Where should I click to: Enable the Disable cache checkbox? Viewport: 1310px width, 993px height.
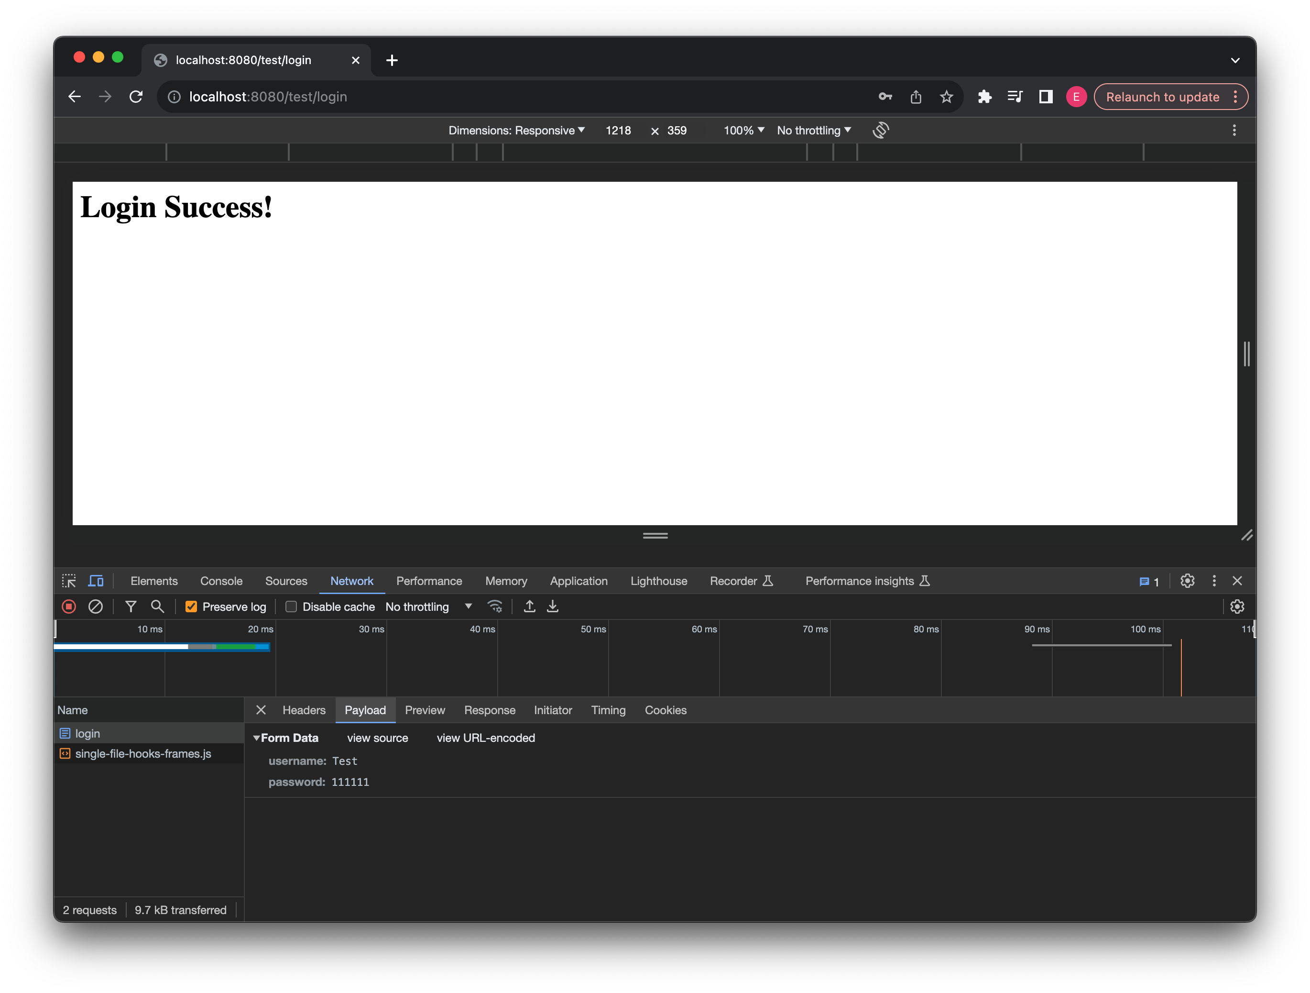coord(290,606)
